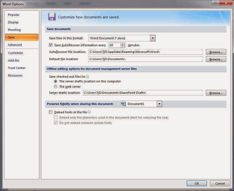Increase AutoRecover minutes with up arrow
The height and width of the screenshot is (191, 234).
[122, 44]
